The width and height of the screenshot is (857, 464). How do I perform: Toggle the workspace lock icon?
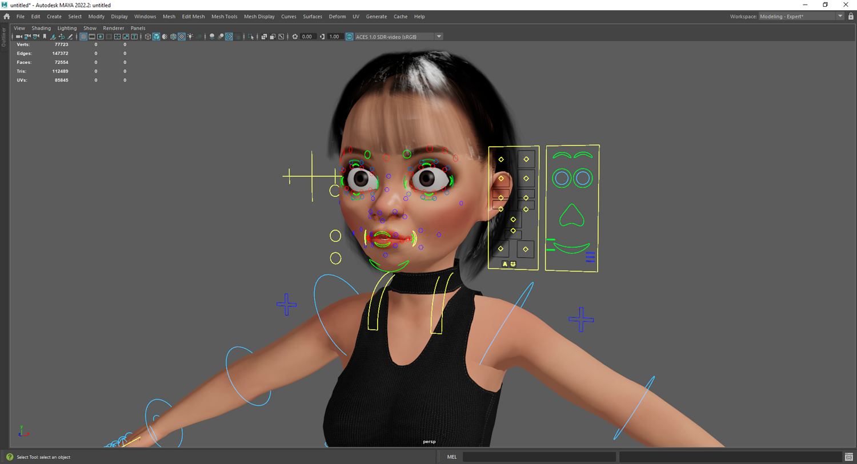(x=851, y=17)
